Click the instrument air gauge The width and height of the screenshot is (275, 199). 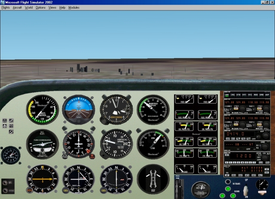201,190
